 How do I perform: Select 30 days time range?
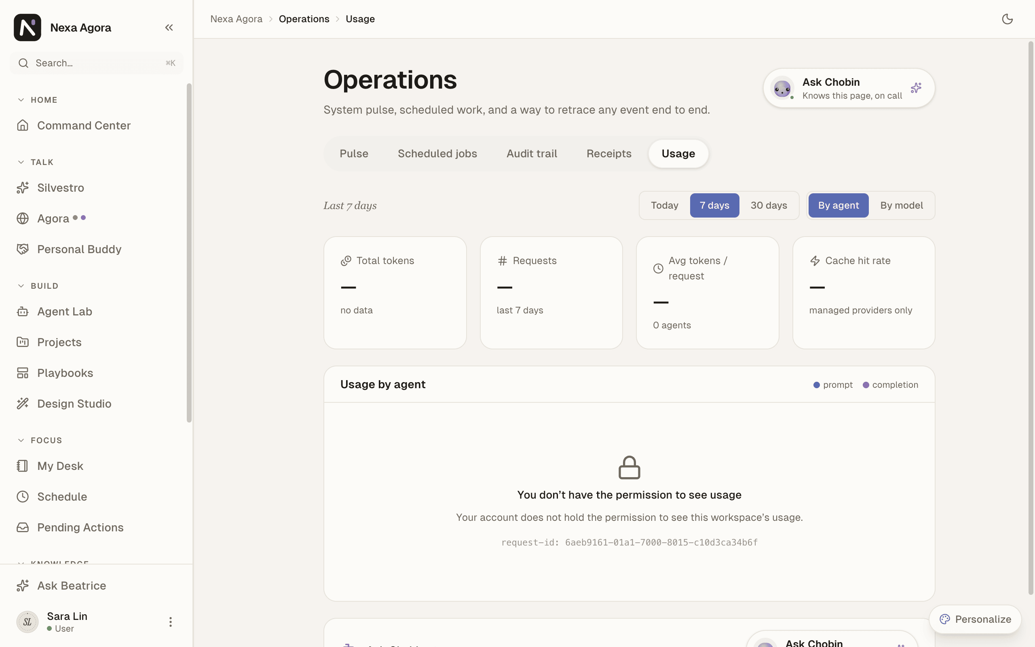point(769,205)
